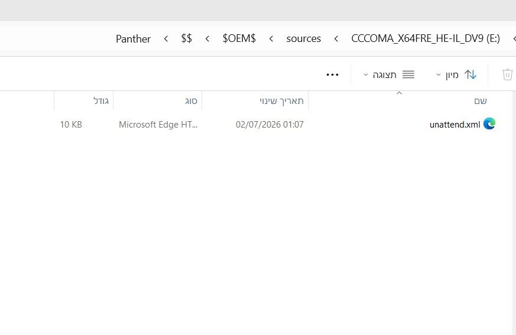Expand chevron between $OEM$ and sources
Screen dimensions: 516x335
click(x=271, y=39)
